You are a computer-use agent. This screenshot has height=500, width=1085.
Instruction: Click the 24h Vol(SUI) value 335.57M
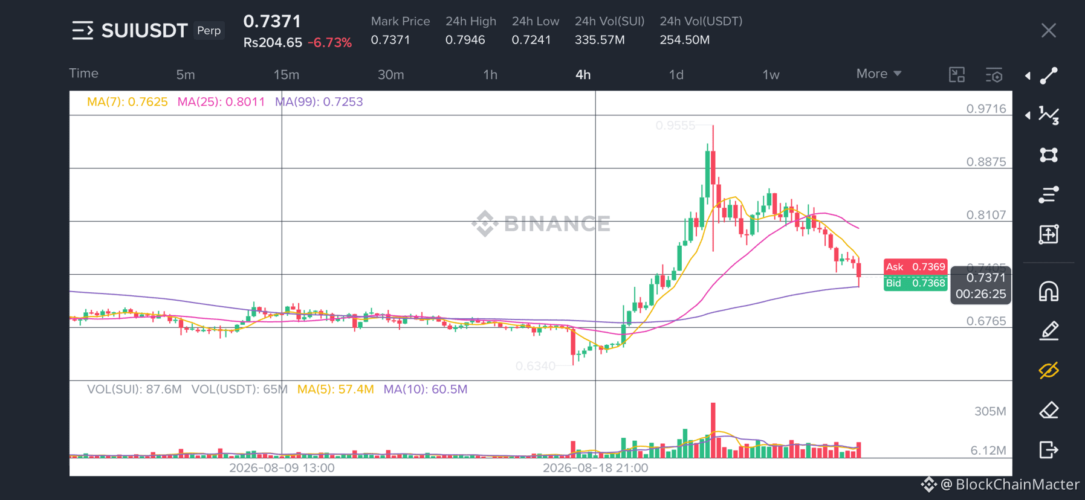(x=600, y=40)
